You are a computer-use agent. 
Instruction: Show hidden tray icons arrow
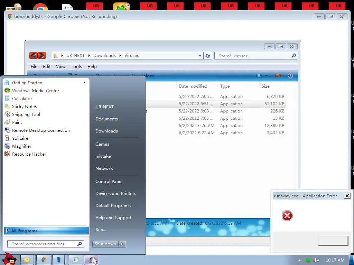(x=299, y=260)
